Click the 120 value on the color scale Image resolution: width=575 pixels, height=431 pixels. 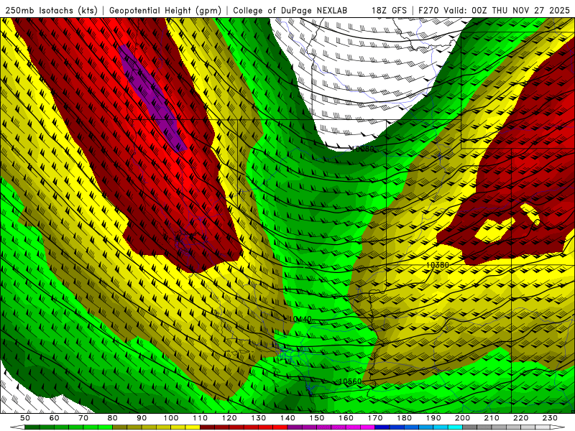coord(229,418)
